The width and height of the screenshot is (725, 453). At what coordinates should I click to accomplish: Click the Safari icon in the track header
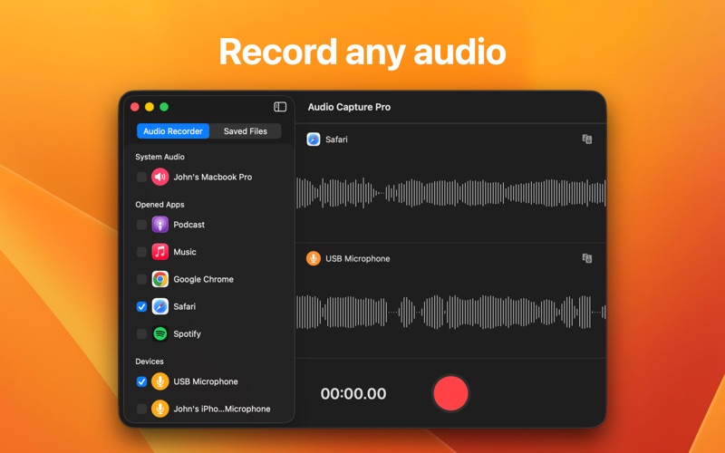(314, 140)
